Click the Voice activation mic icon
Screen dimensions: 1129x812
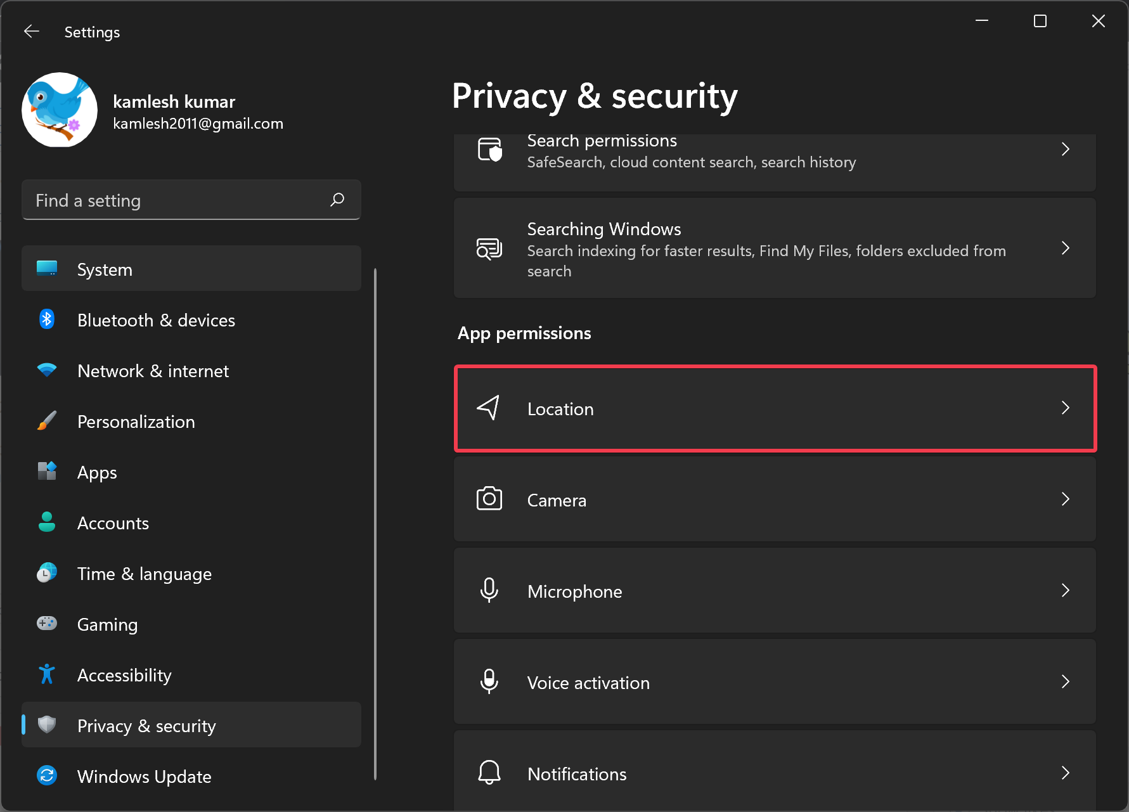click(x=489, y=681)
